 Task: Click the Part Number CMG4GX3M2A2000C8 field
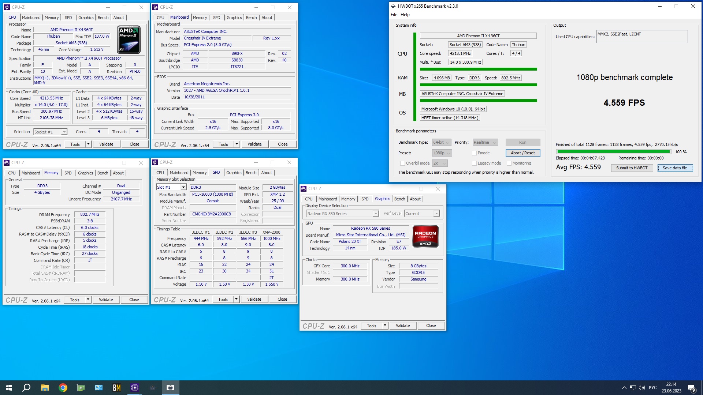(x=212, y=214)
